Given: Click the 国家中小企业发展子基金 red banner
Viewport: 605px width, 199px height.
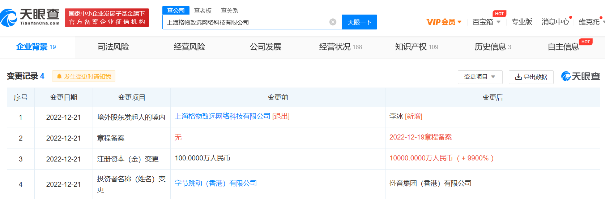Looking at the screenshot, I should 107,18.
